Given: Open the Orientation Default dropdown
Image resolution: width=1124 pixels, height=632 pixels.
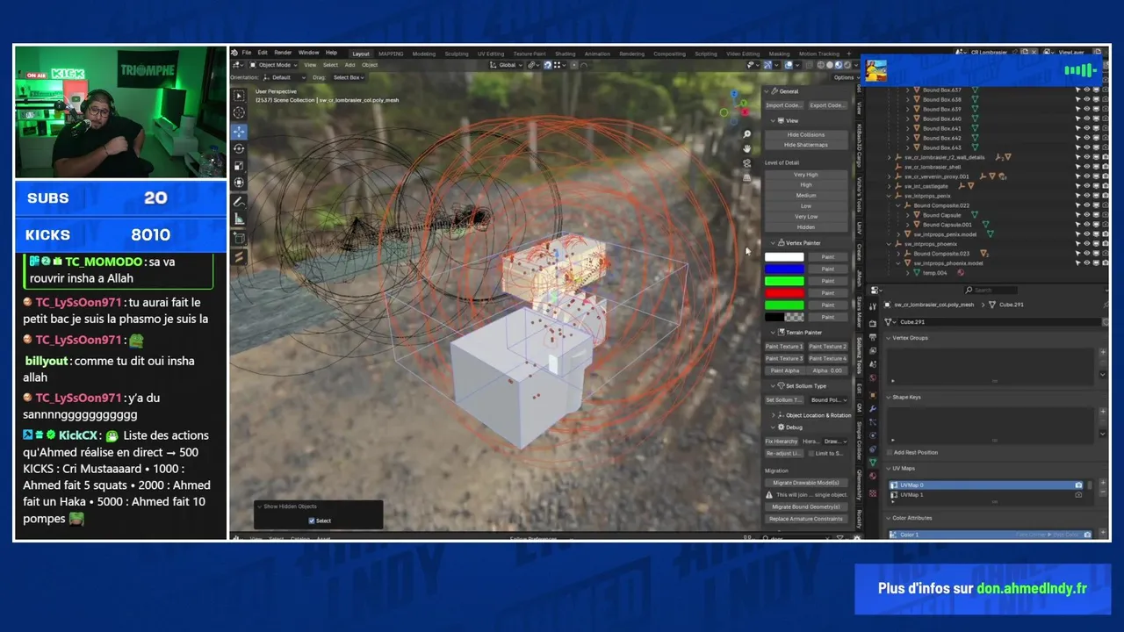Looking at the screenshot, I should click(284, 77).
